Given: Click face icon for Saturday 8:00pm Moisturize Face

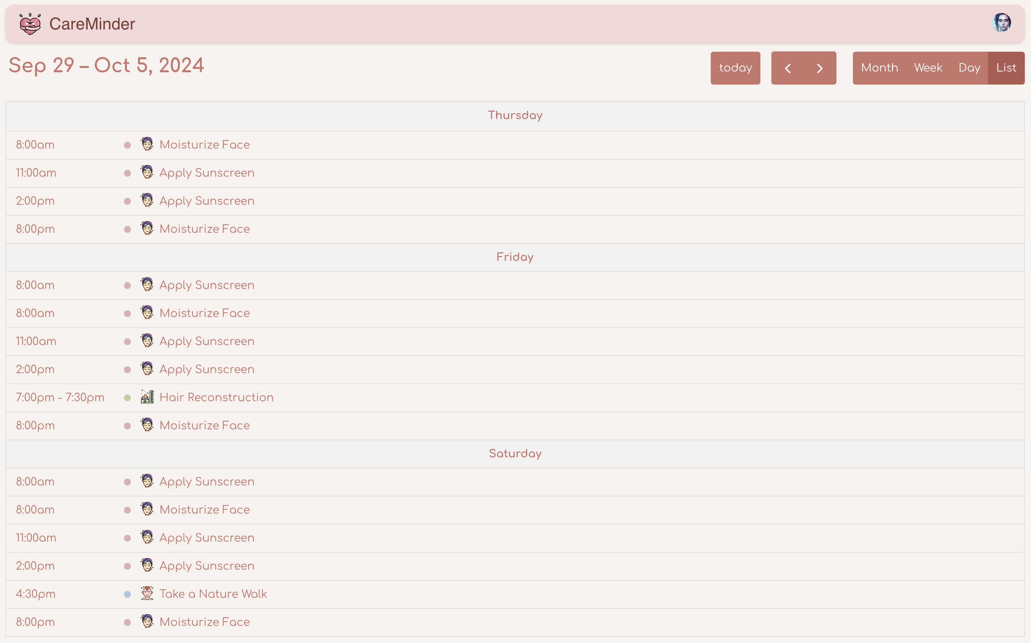Looking at the screenshot, I should tap(147, 621).
